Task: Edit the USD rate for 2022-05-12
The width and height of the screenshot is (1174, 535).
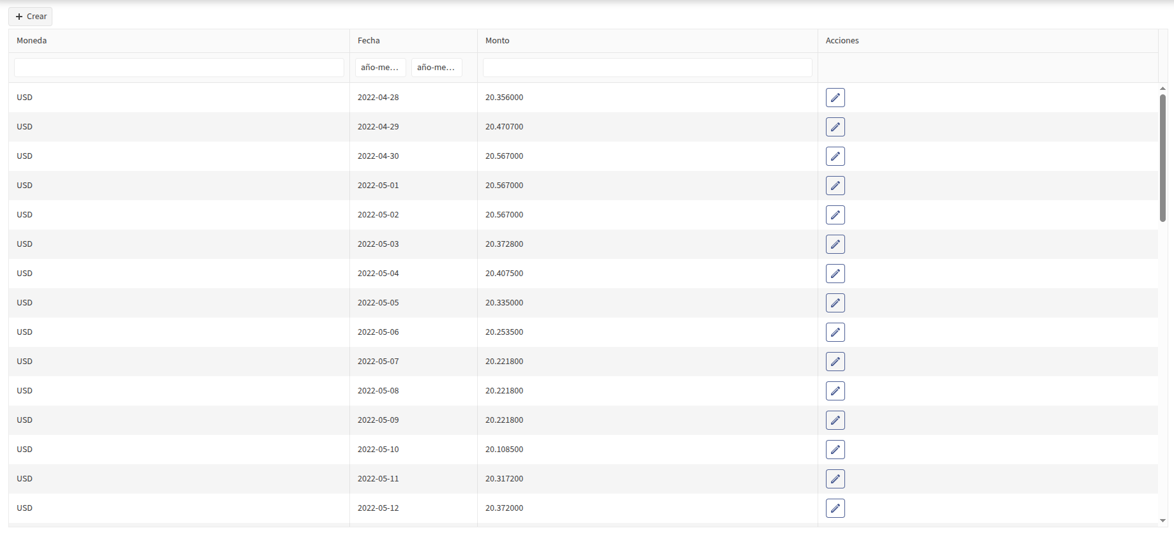Action: pos(835,508)
